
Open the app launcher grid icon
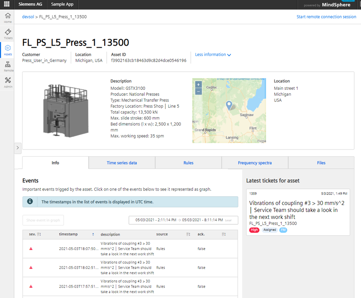point(6,4)
